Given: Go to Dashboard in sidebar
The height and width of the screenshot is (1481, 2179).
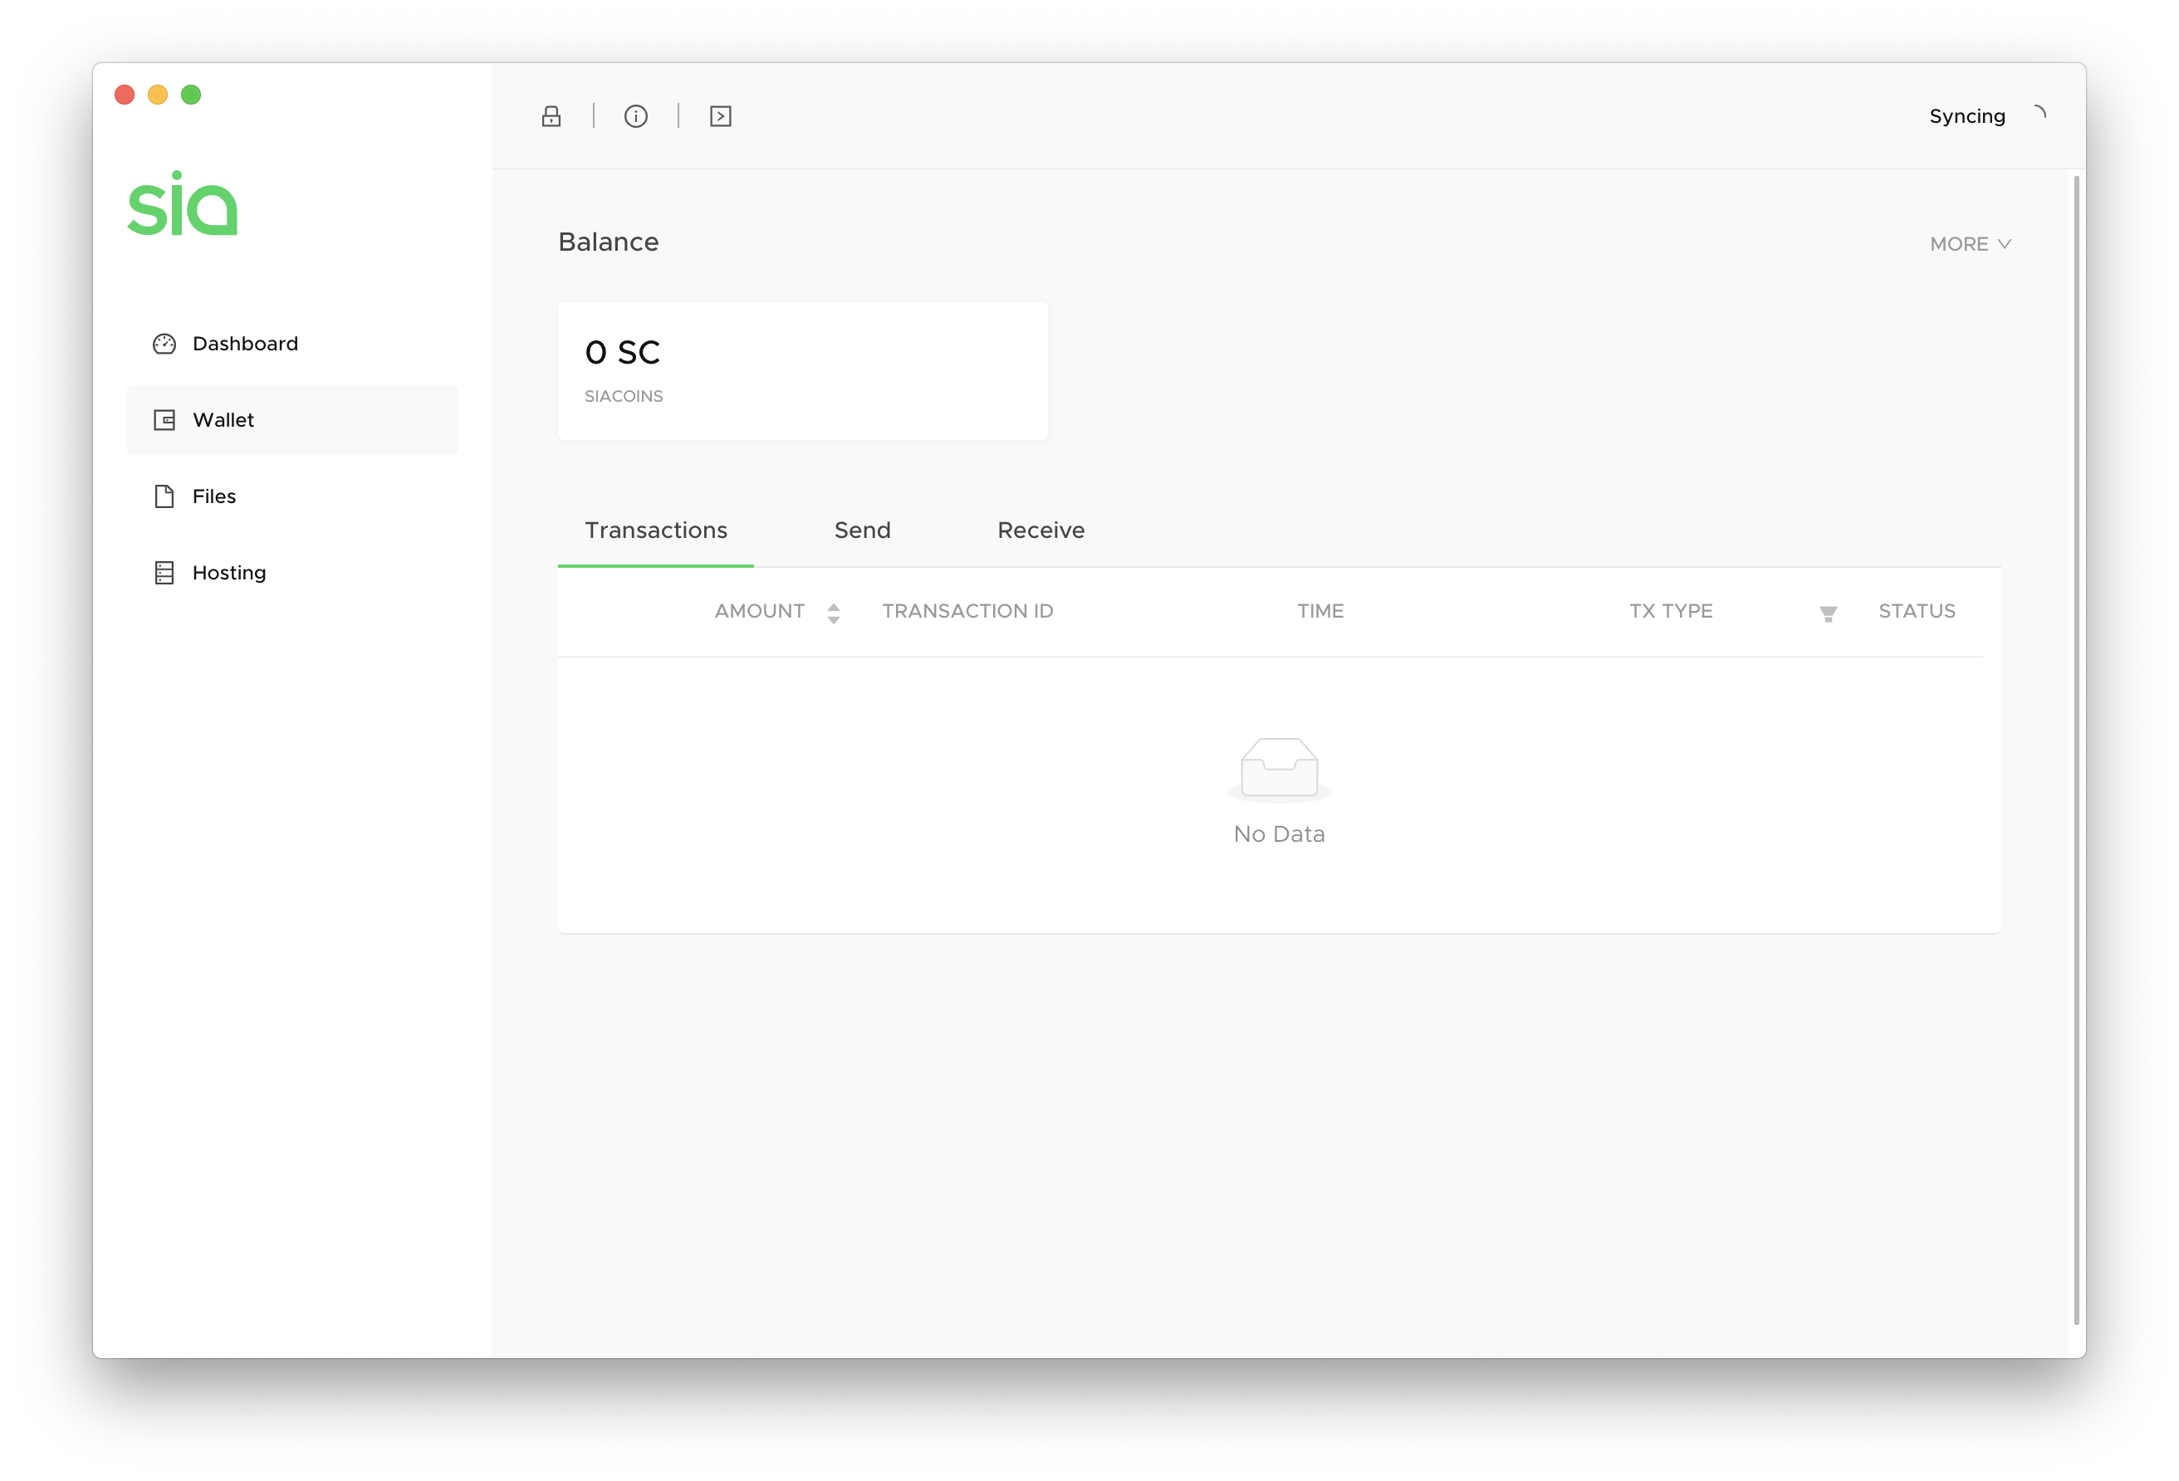Looking at the screenshot, I should click(x=291, y=344).
